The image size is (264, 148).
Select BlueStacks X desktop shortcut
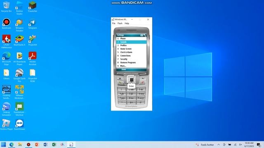(x=19, y=40)
